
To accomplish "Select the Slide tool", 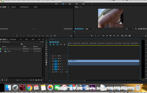I will coord(46,58).
